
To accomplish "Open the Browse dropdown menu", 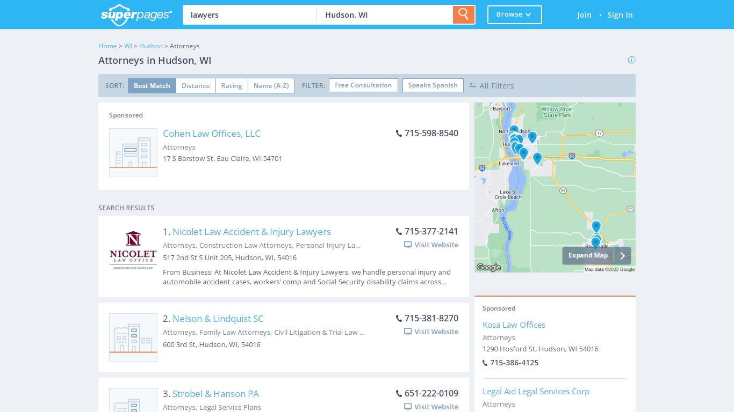I will (x=514, y=14).
